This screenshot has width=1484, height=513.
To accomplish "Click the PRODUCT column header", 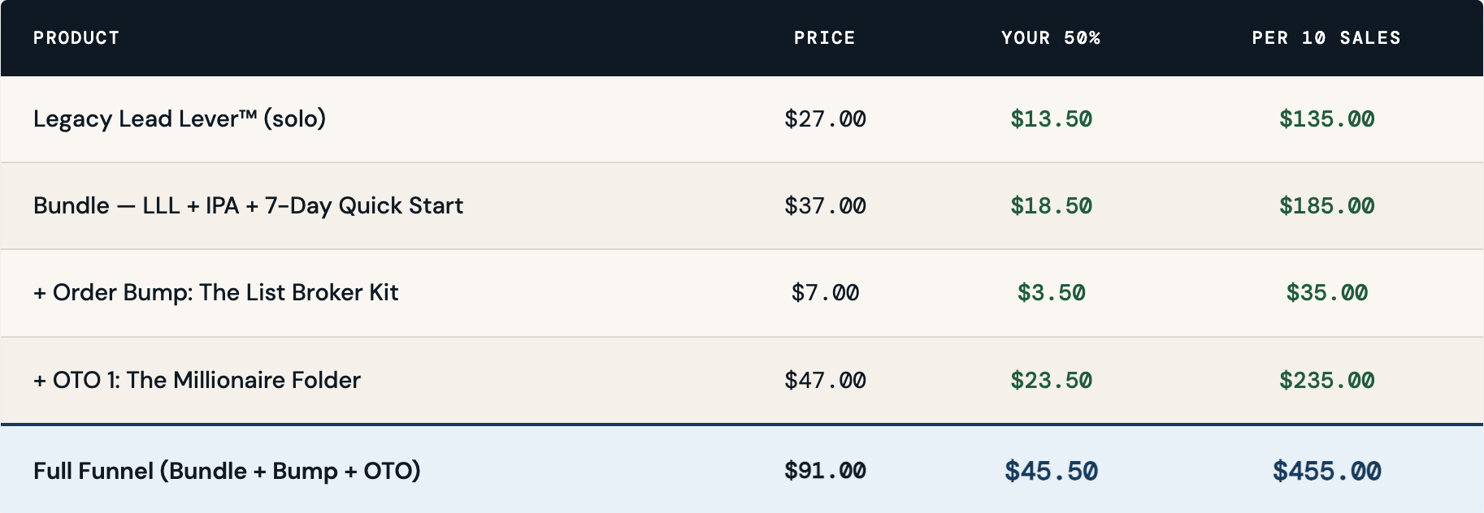I will tap(76, 38).
